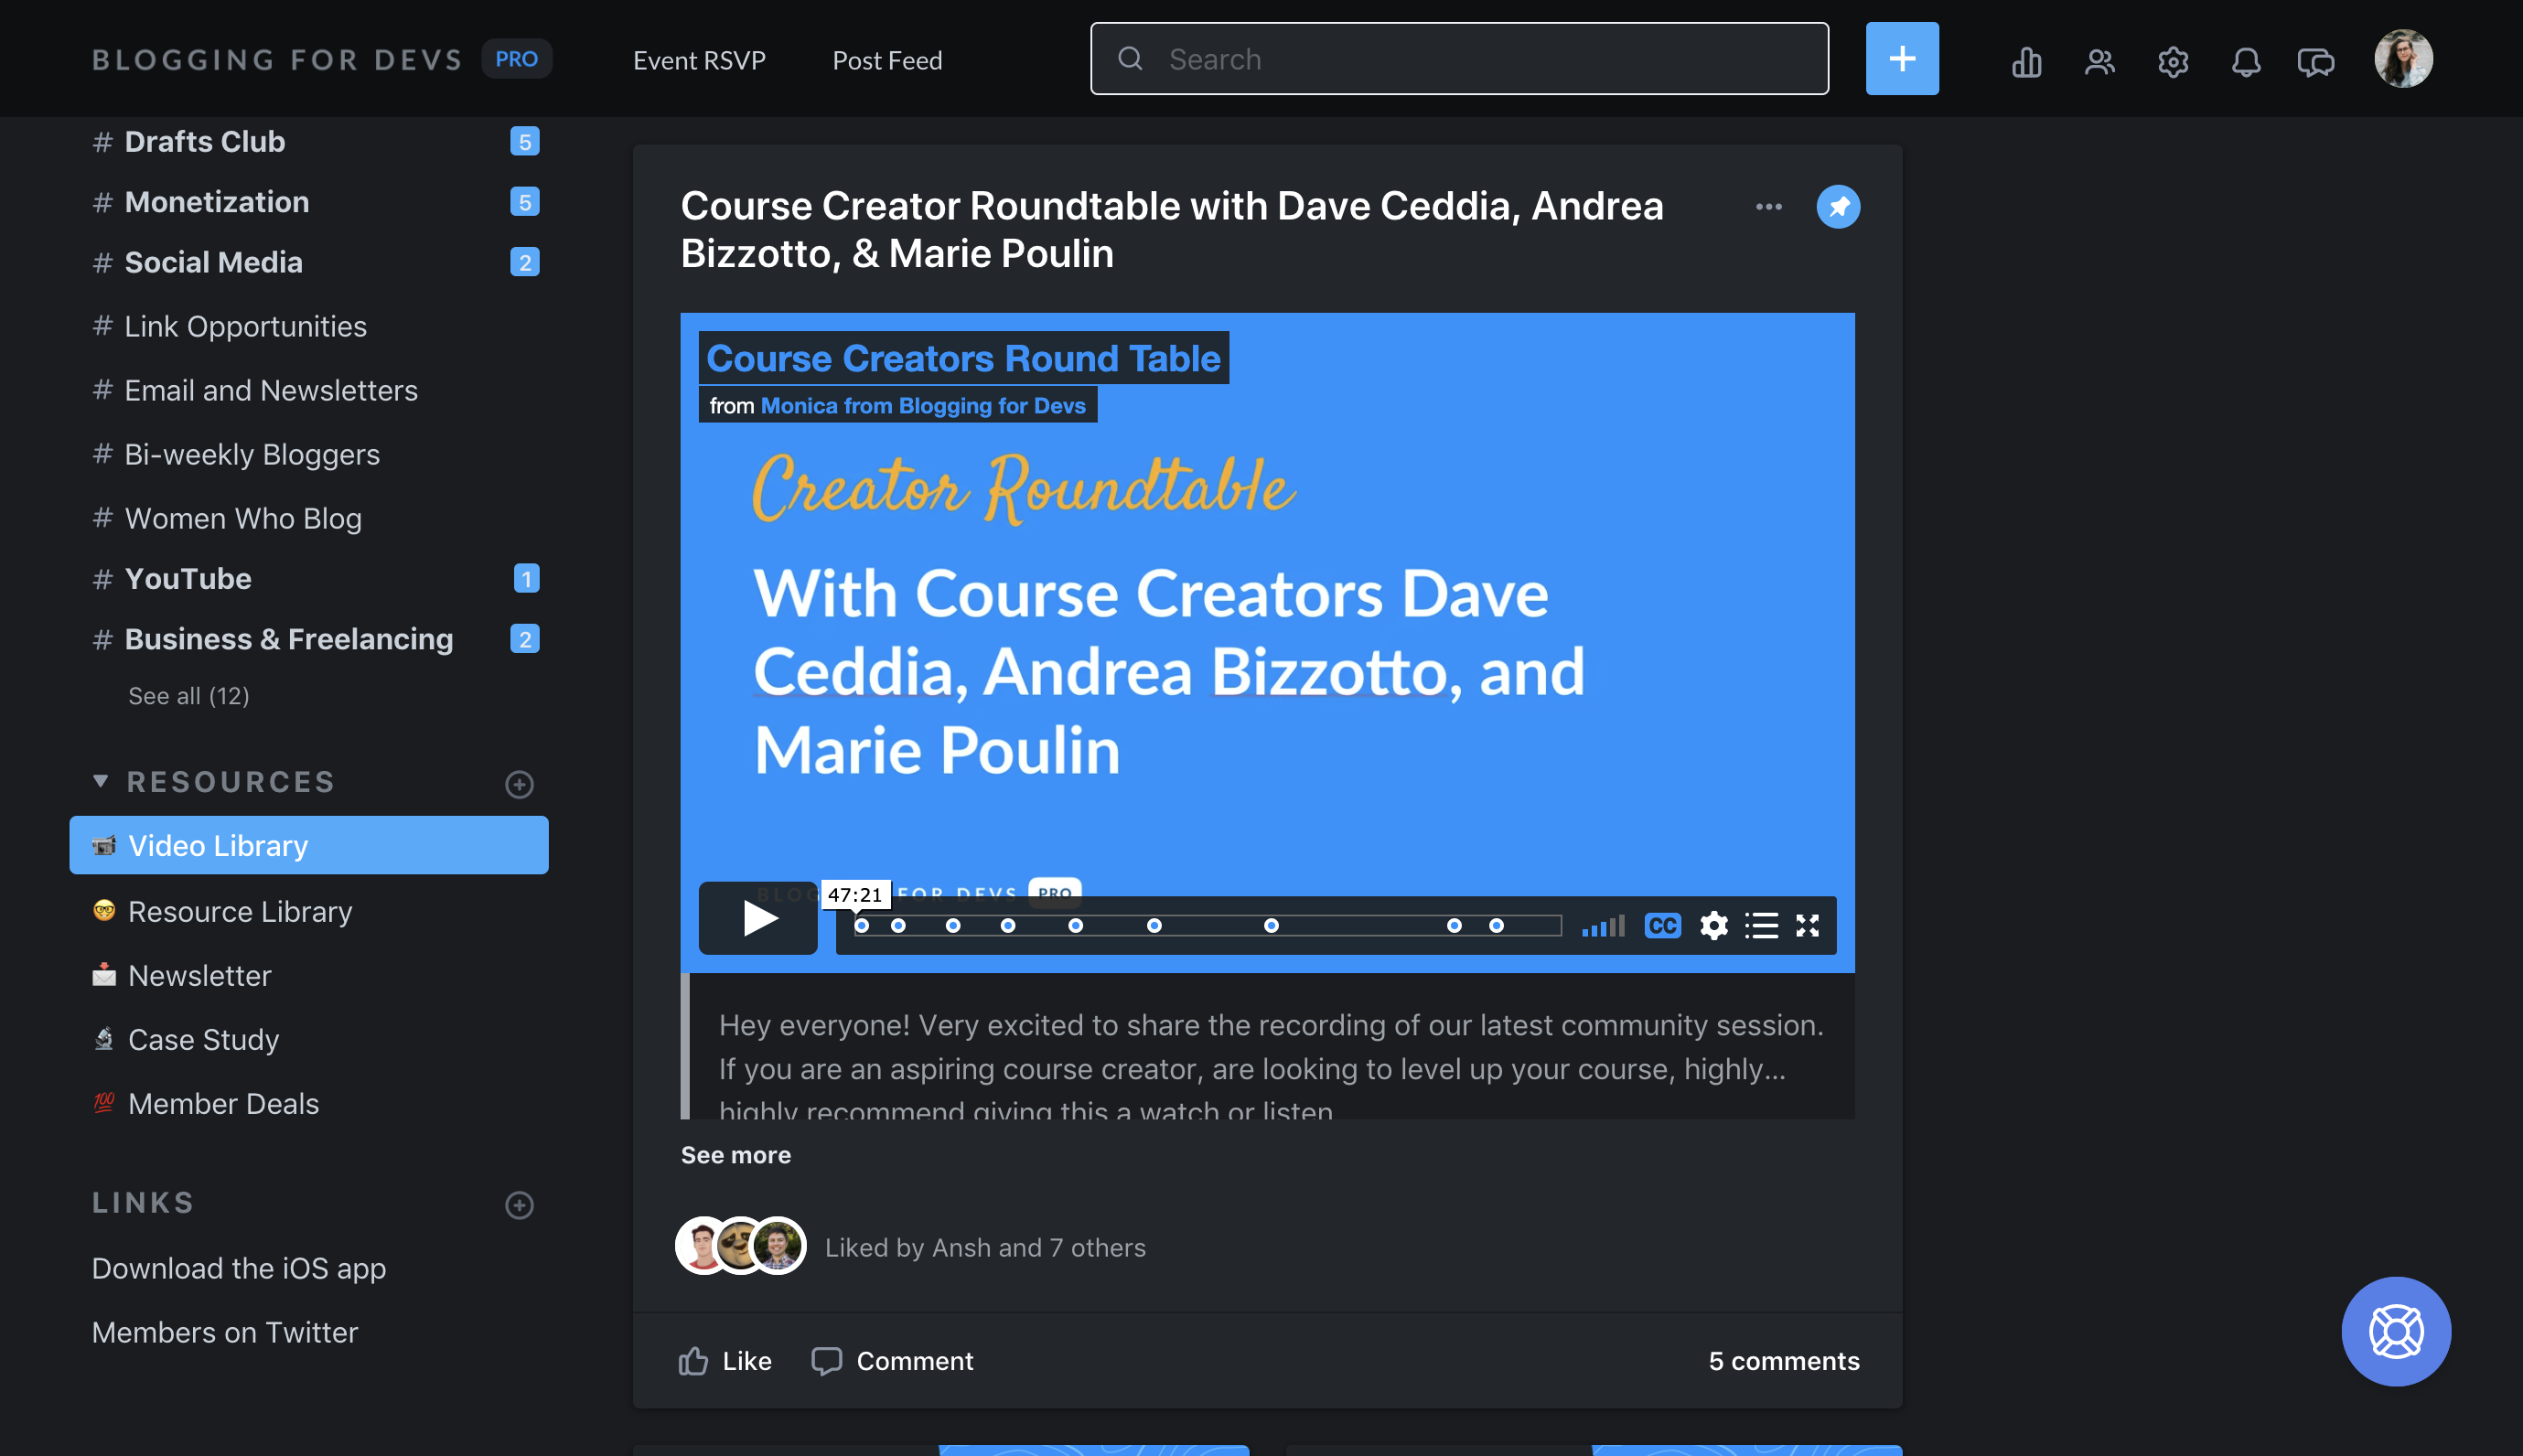Expand list with See all (12)
This screenshot has height=1456, width=2523.
click(x=189, y=696)
